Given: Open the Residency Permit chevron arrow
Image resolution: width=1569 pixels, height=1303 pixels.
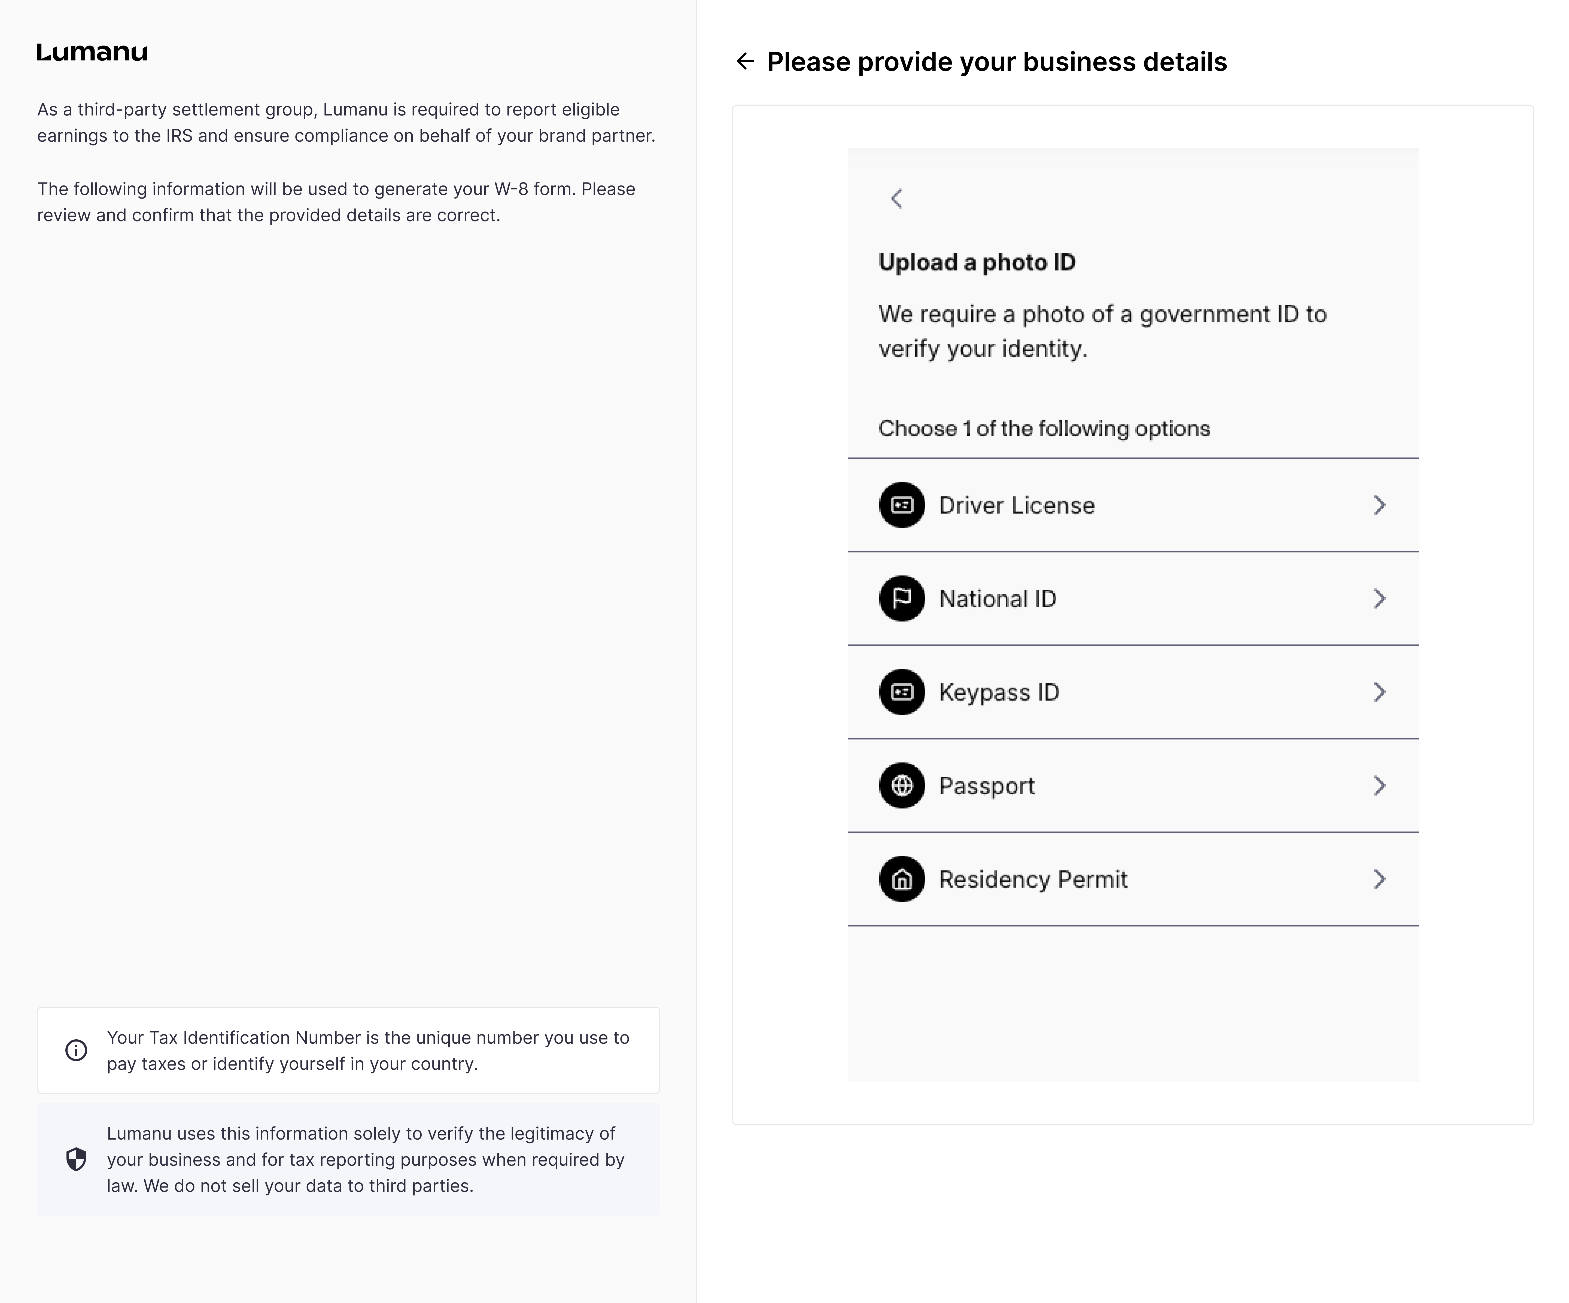Looking at the screenshot, I should click(x=1379, y=879).
